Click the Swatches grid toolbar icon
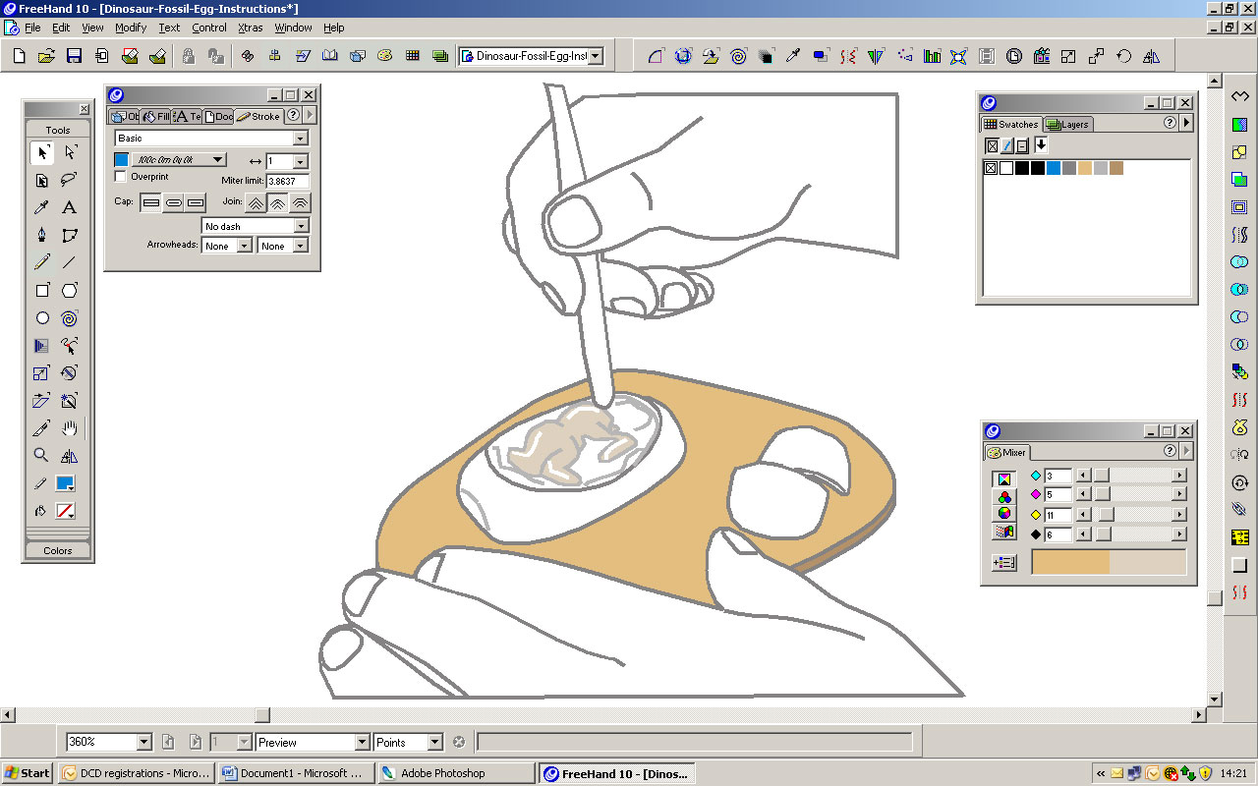This screenshot has height=786, width=1258. click(x=413, y=56)
